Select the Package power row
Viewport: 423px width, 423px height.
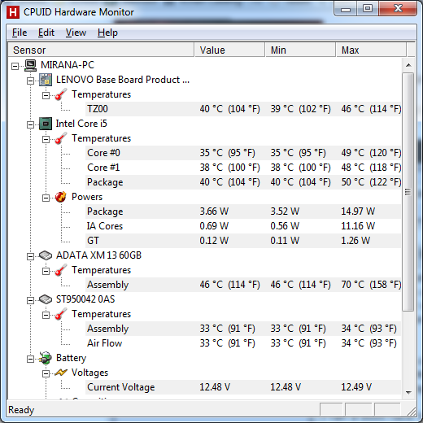pyautogui.click(x=243, y=211)
